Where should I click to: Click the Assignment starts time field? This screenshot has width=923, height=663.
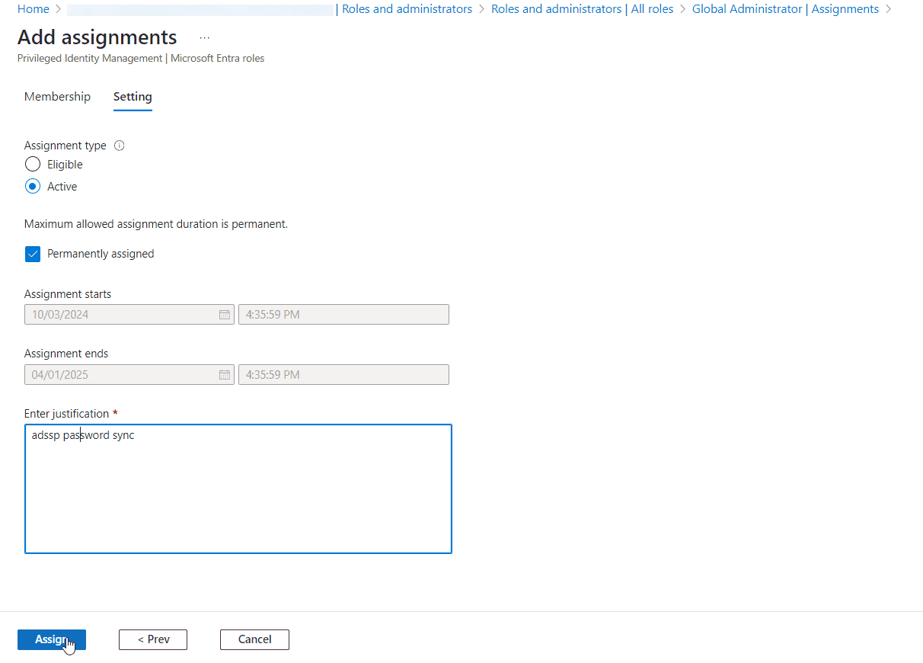point(343,314)
